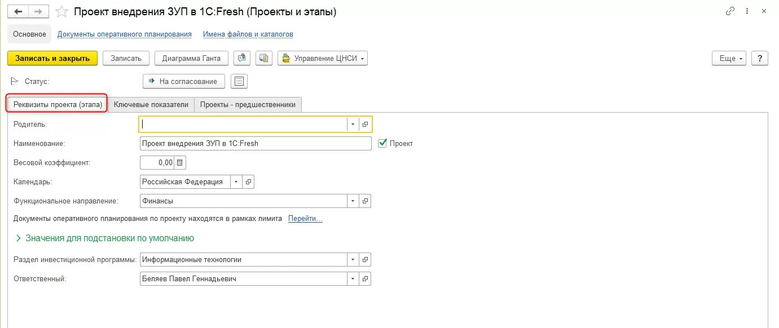
Task: Add form to favorites with star icon
Action: (x=63, y=11)
